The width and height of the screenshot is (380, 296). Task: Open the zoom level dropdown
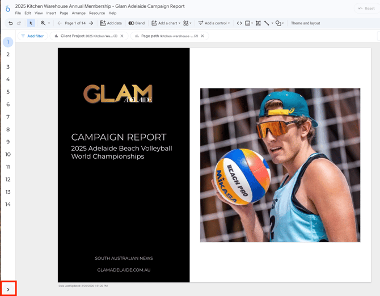pos(45,23)
